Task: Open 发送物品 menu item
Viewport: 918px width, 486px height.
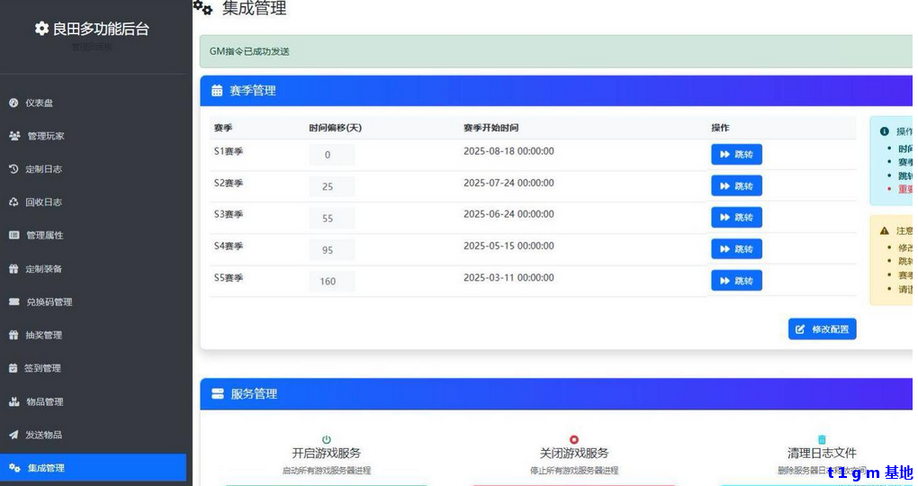Action: [93, 435]
